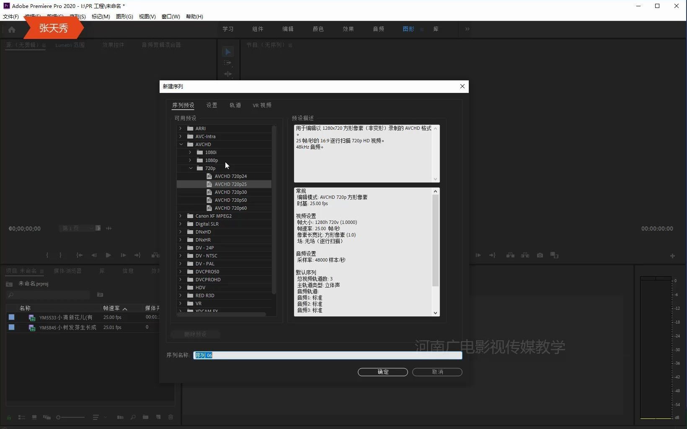
Task: Sort project items by 帧速率 column
Action: [x=111, y=308]
